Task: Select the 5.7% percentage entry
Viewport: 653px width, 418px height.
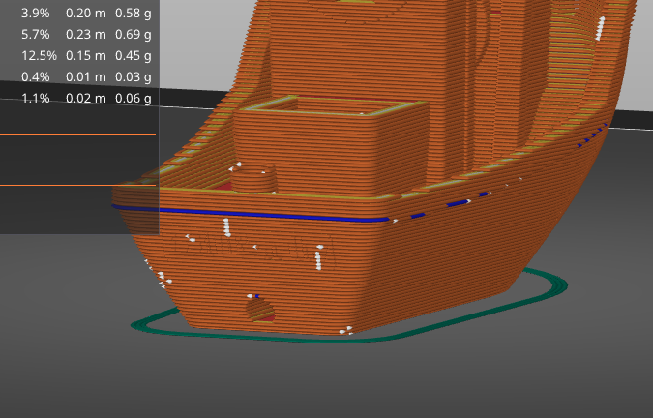Action: 36,35
